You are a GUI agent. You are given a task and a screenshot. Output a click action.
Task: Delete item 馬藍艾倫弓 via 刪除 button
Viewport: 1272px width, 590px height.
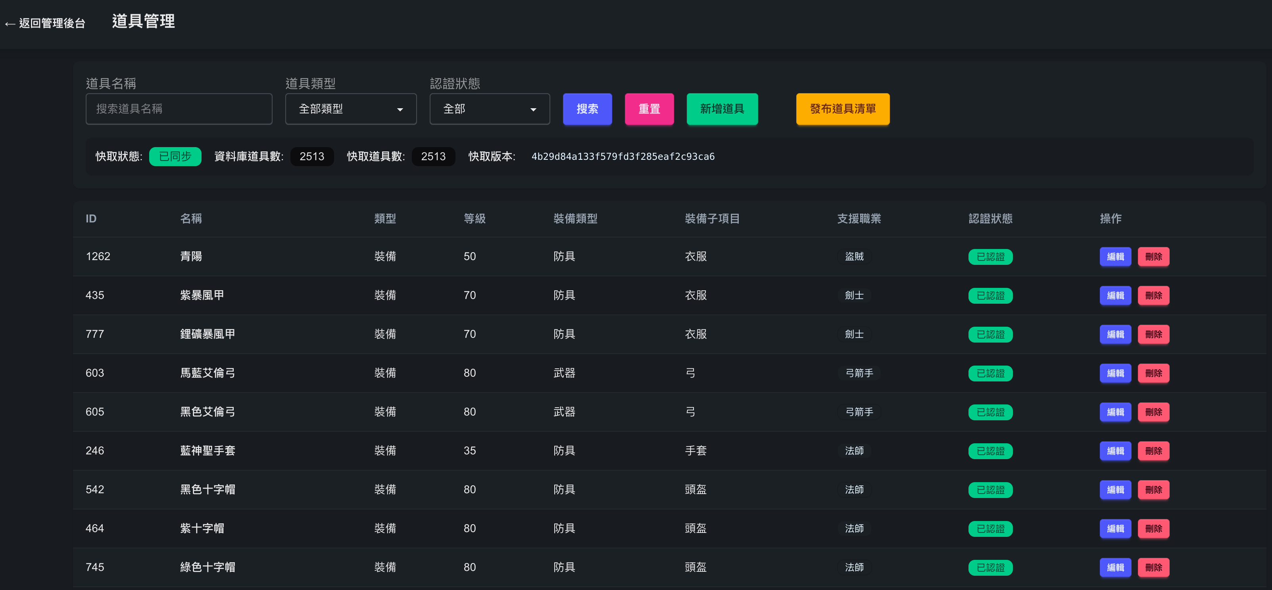[x=1153, y=373]
